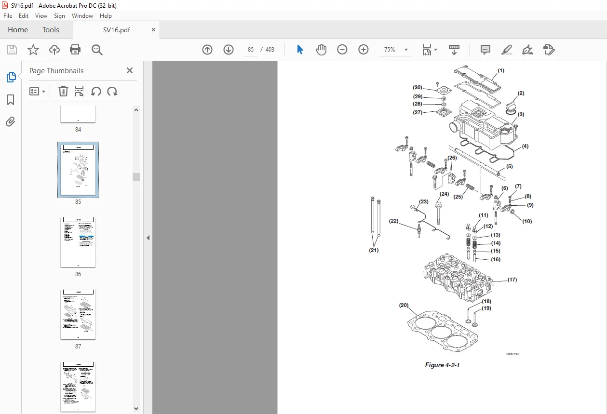Click part label (21) on diagram
Viewport: 607px width, 414px height.
coord(374,250)
